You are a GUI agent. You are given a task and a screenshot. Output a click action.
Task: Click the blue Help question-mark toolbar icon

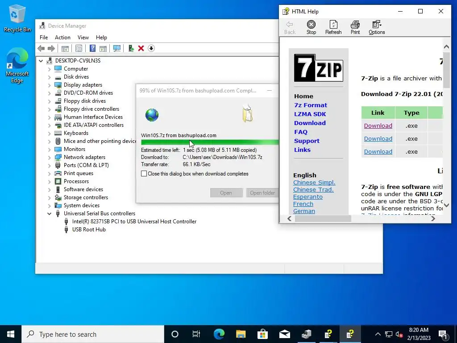point(92,48)
